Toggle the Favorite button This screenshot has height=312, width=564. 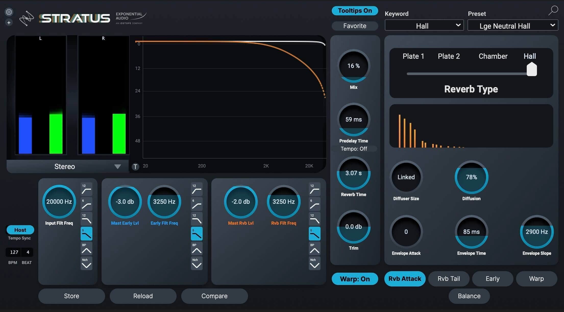(355, 26)
